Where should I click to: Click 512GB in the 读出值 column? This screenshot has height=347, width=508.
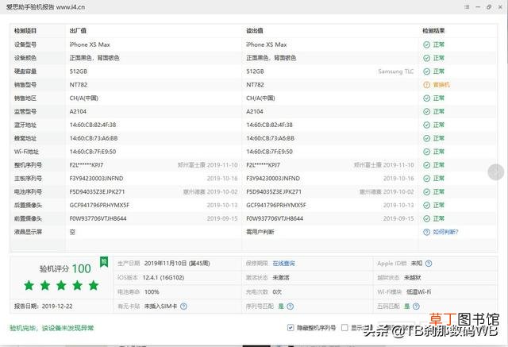click(255, 71)
